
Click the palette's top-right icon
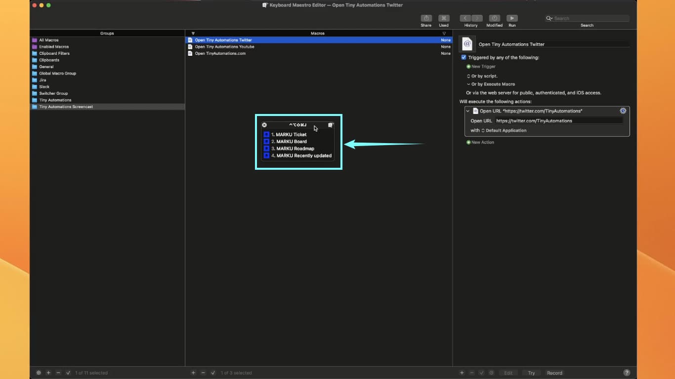coord(331,125)
